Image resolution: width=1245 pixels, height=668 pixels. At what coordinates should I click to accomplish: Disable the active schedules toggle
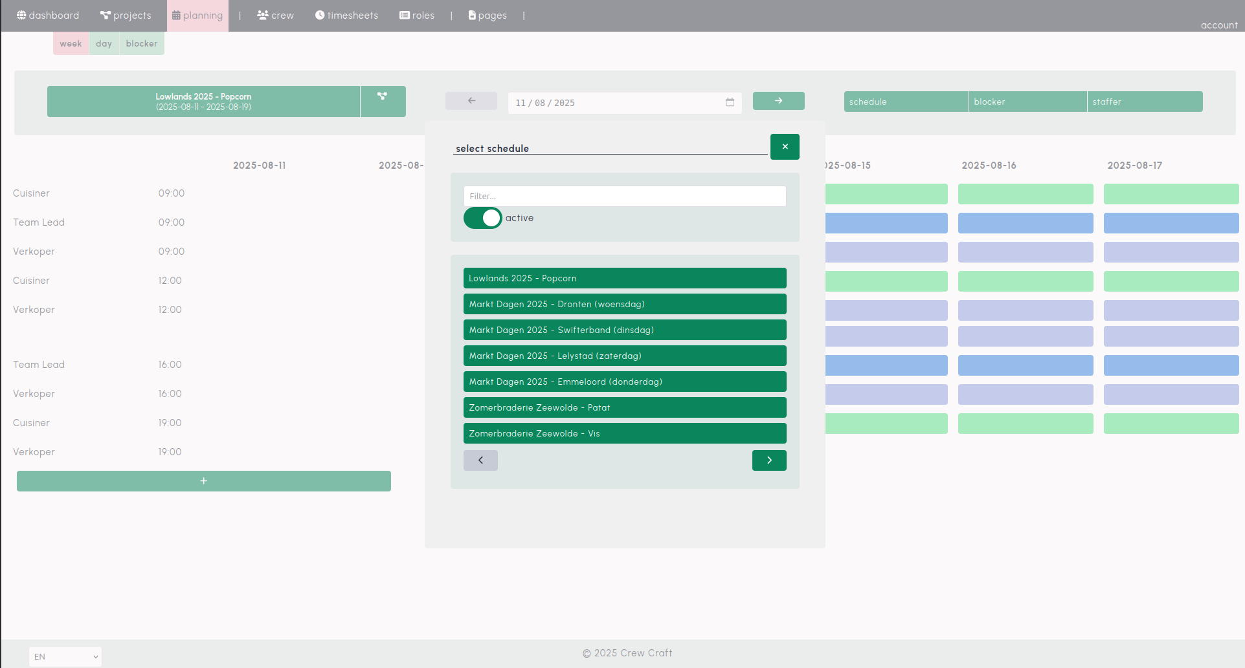click(482, 218)
